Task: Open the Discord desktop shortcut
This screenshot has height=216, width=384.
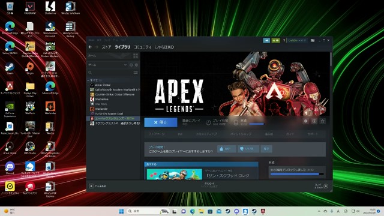Action: [x=10, y=168]
